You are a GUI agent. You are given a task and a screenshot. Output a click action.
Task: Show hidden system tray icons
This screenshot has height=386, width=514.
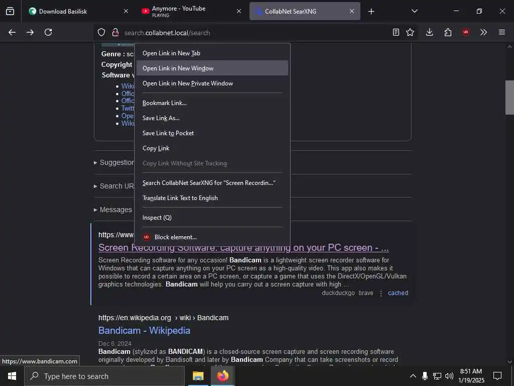[x=413, y=376]
